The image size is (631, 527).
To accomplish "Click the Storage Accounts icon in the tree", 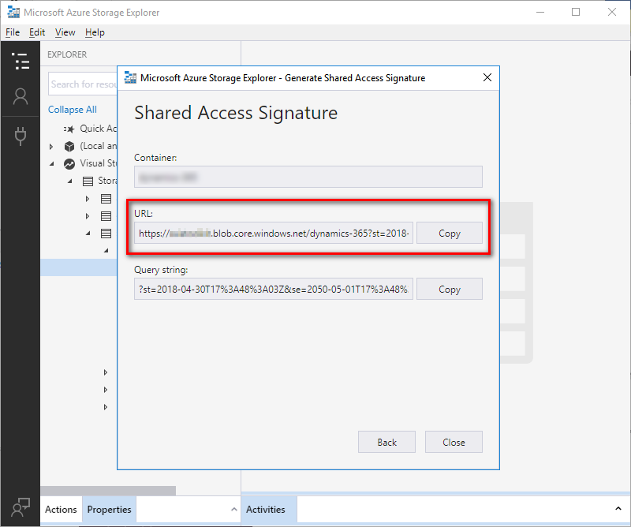I will point(87,181).
